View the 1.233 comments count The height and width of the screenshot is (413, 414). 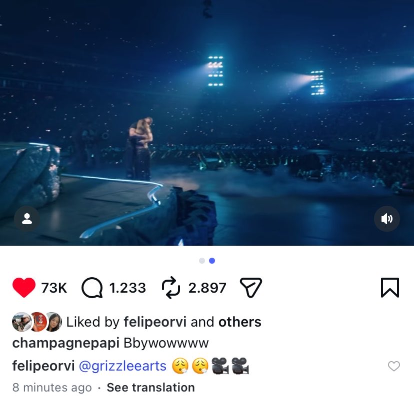click(x=127, y=288)
